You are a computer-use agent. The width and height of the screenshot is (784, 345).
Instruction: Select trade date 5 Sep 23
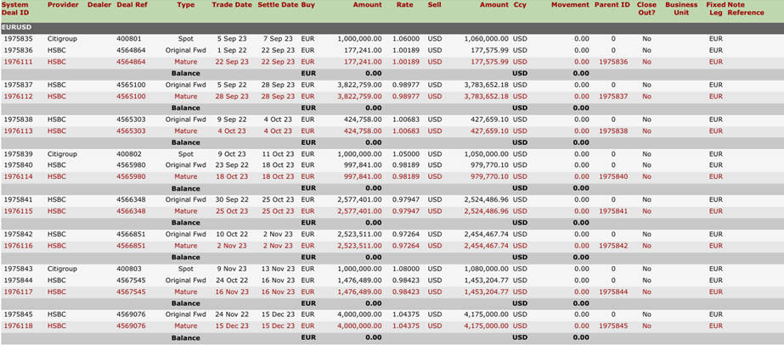pyautogui.click(x=233, y=38)
